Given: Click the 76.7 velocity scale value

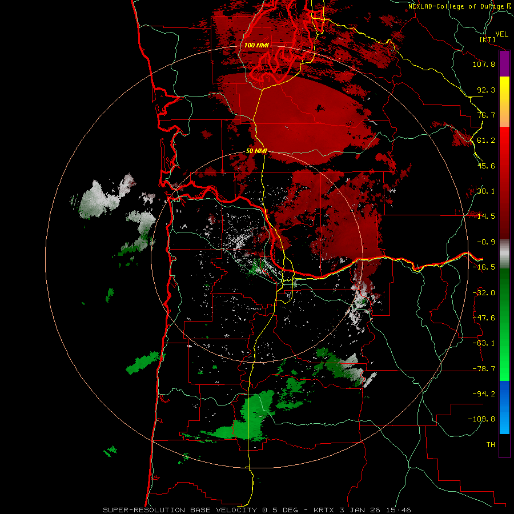Looking at the screenshot, I should click(x=486, y=115).
